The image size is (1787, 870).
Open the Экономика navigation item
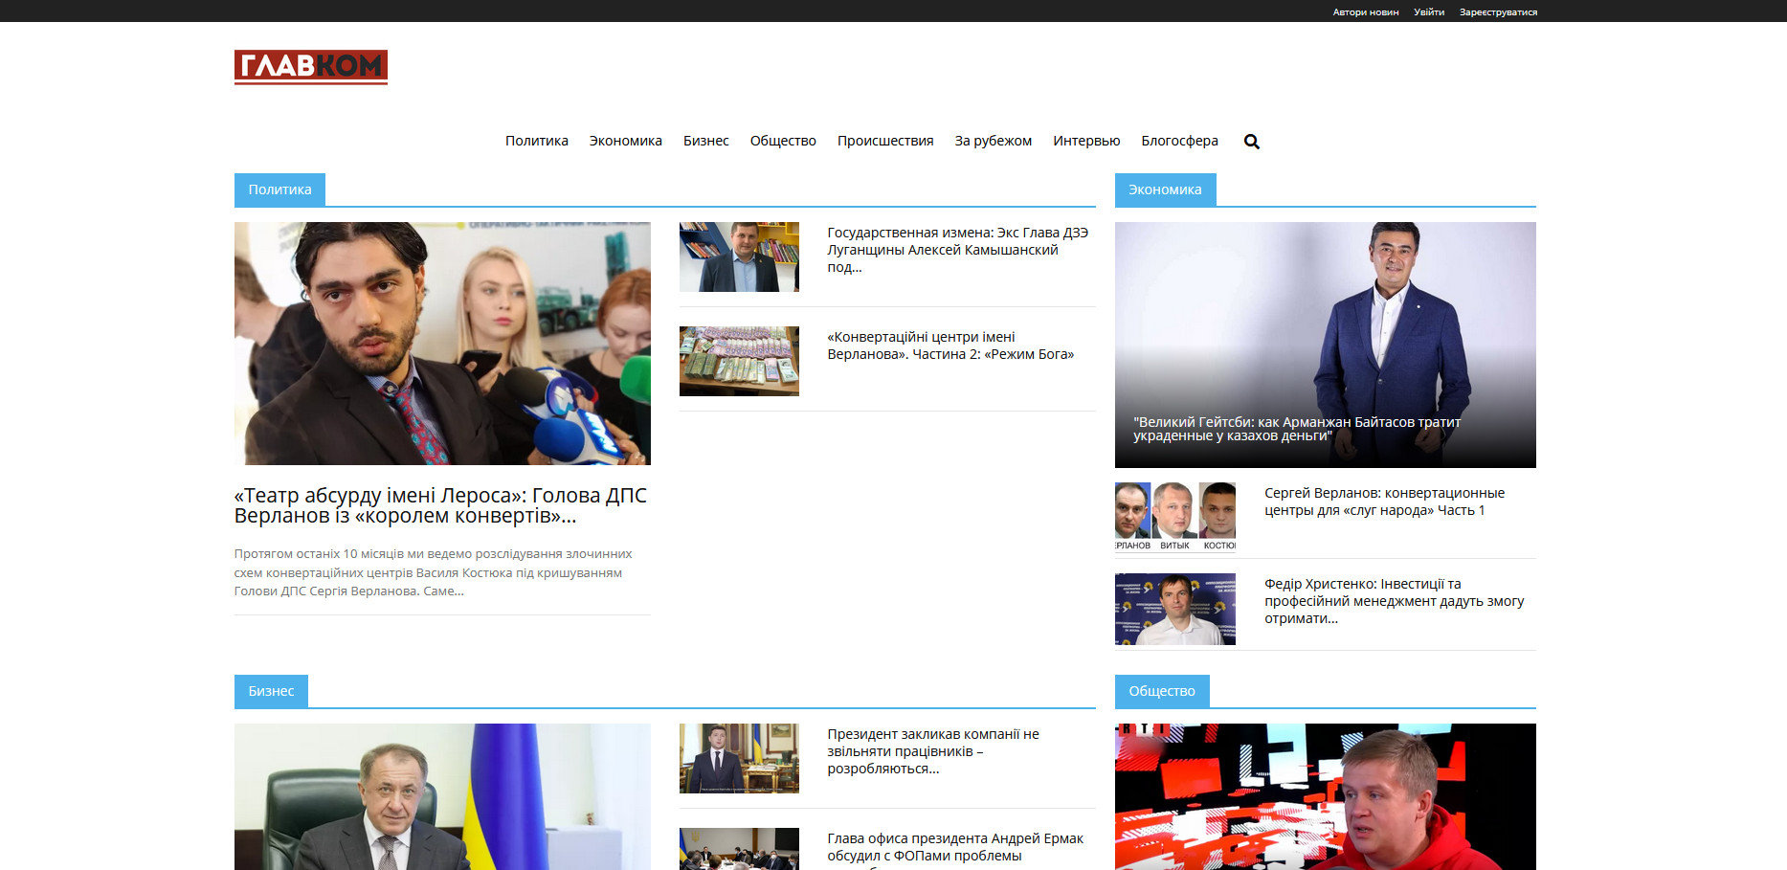(x=625, y=141)
